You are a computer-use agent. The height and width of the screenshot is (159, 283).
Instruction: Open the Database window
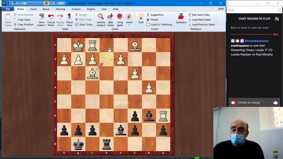(181, 18)
